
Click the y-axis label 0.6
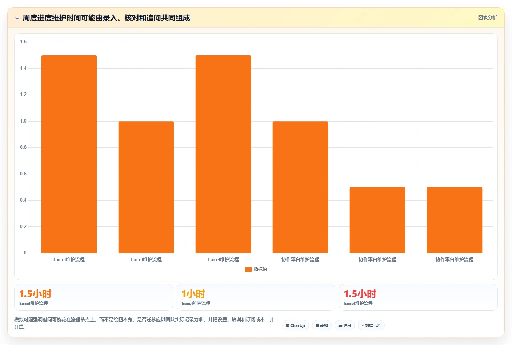point(23,174)
